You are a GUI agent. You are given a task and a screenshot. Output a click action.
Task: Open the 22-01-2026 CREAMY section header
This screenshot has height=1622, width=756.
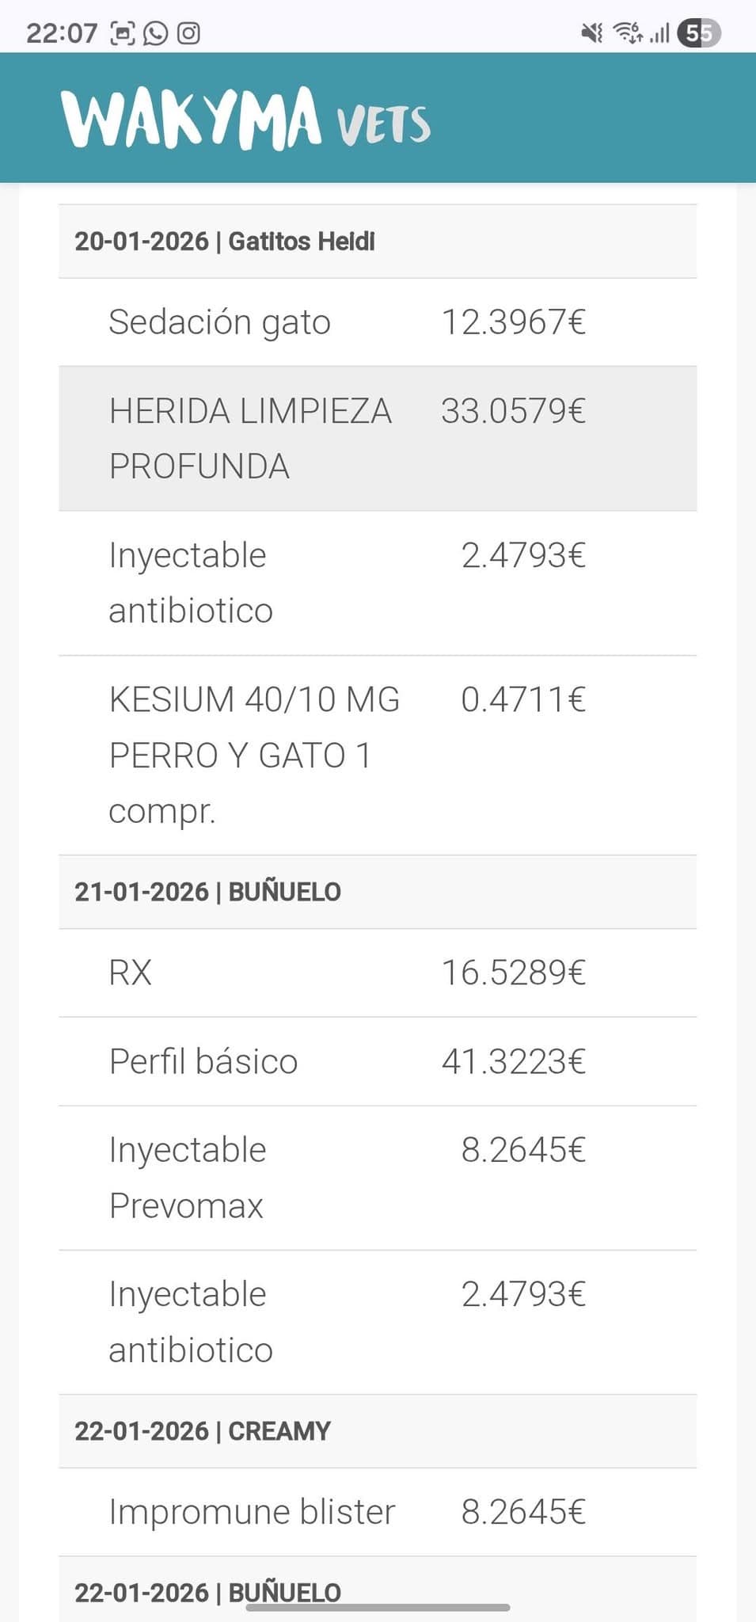(x=203, y=1431)
